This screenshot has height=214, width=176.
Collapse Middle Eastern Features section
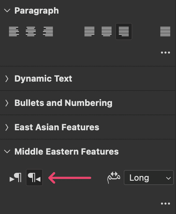click(7, 151)
